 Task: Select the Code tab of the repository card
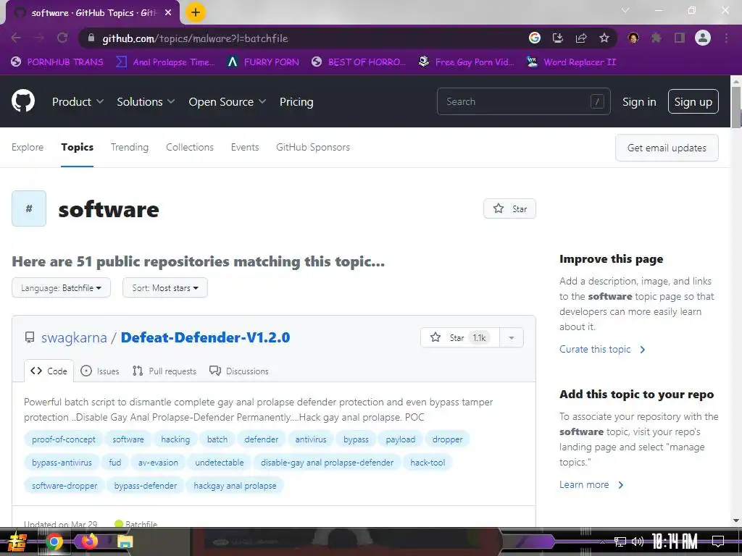(49, 371)
